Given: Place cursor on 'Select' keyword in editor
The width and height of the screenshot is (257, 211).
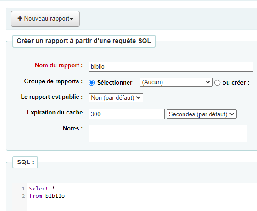Looking at the screenshot, I should (39, 189).
